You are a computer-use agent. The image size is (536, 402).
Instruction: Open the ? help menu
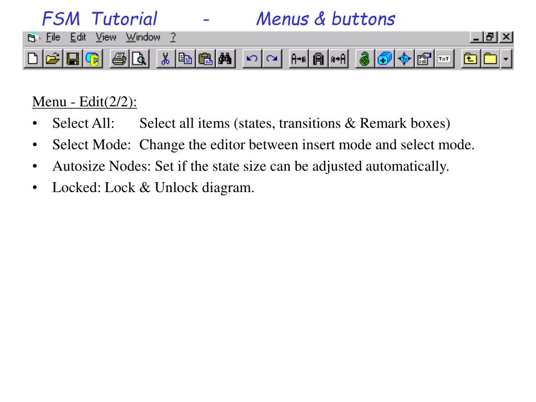(173, 37)
